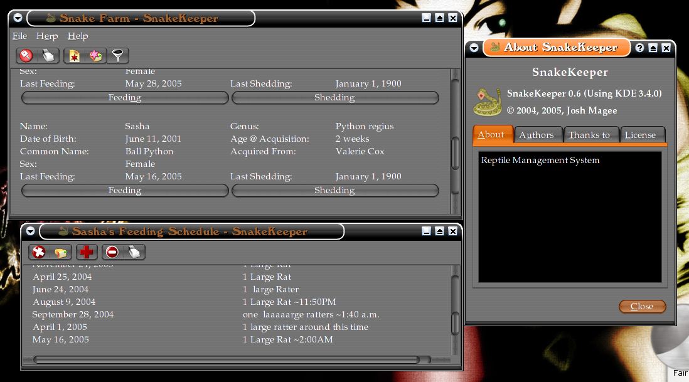689x382 pixels.
Task: Click the funnel filter icon
Action: (x=118, y=56)
